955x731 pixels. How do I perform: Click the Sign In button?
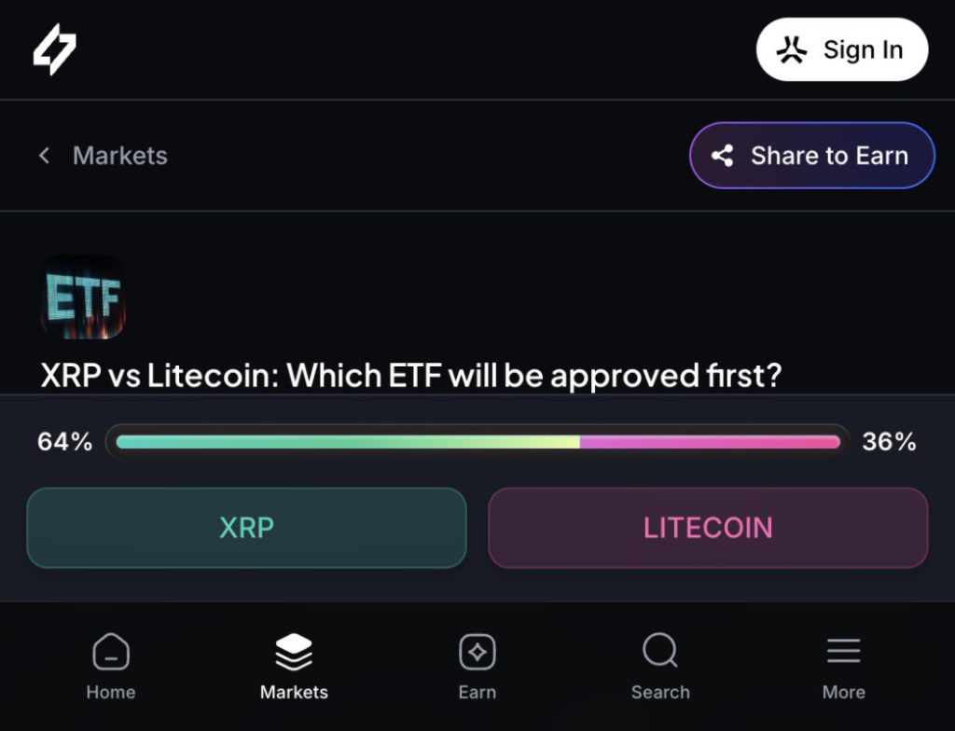coord(841,49)
